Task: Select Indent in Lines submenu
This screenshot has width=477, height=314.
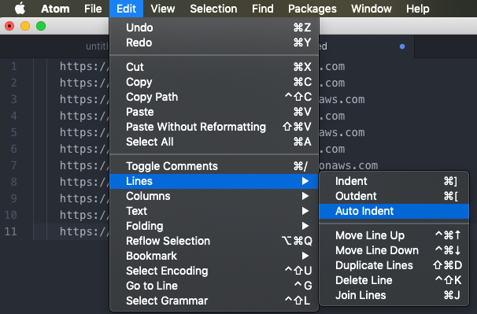Action: pos(394,181)
